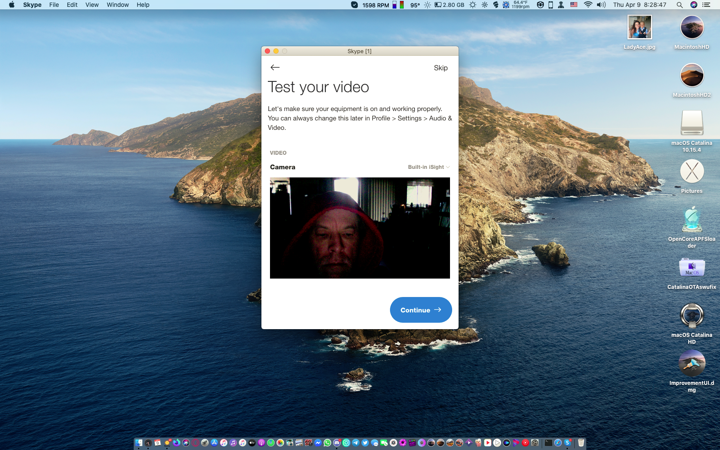Click the US flag input source icon
Screen dimensions: 720x450
coord(574,5)
